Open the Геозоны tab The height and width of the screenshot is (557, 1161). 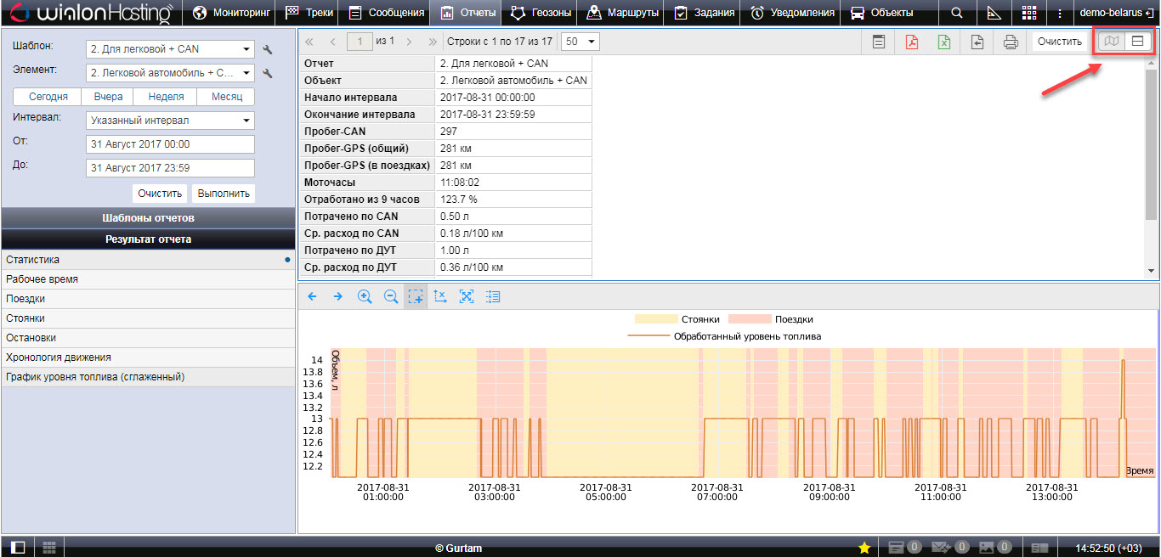coord(542,13)
